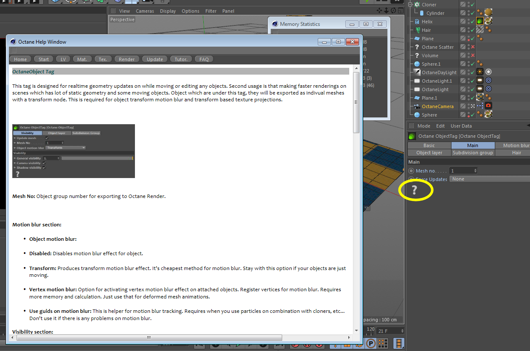Toggle the enable checkmark for Helix

click(472, 22)
